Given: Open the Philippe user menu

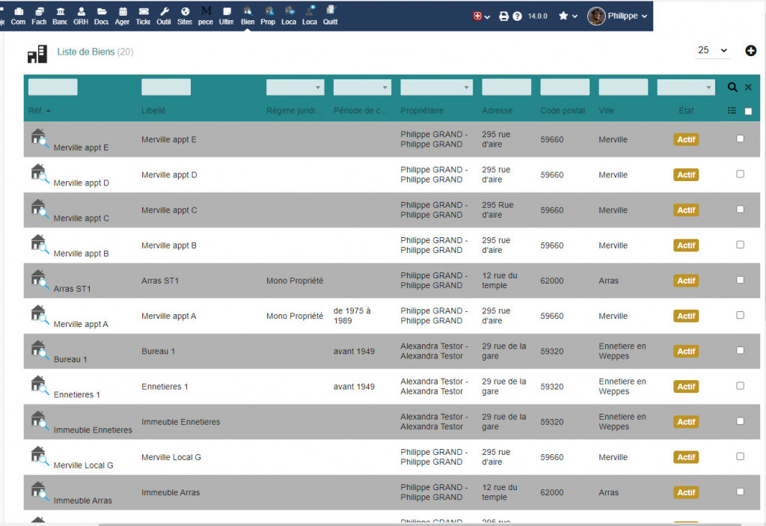Looking at the screenshot, I should 618,16.
